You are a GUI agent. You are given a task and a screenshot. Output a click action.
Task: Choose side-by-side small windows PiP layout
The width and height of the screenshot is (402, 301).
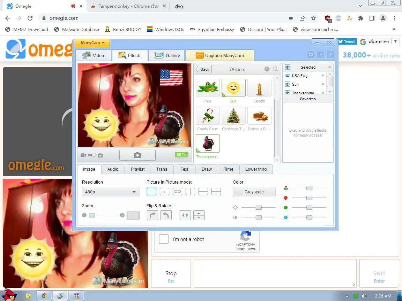(177, 192)
